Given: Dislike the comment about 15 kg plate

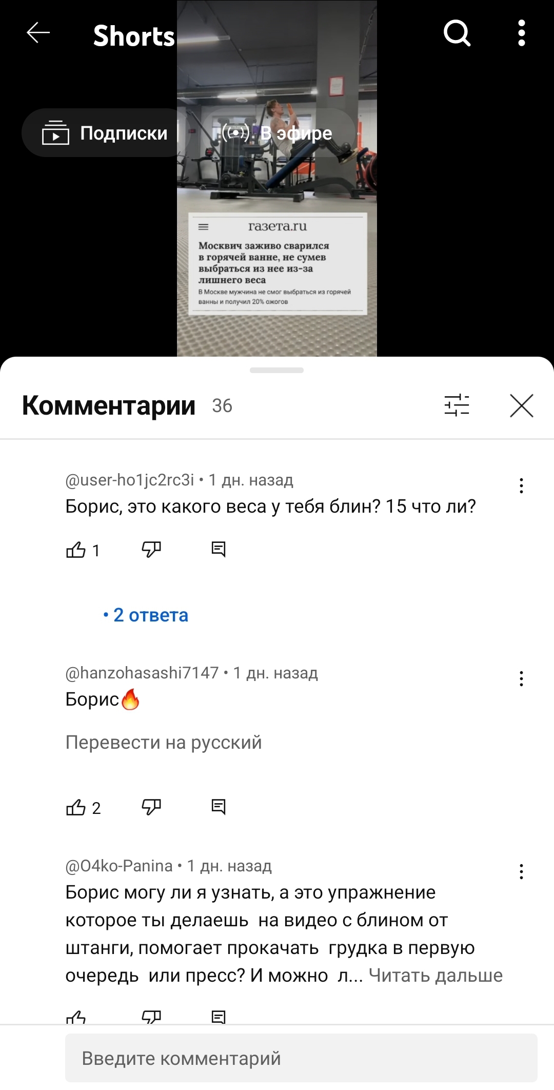Looking at the screenshot, I should (x=151, y=550).
